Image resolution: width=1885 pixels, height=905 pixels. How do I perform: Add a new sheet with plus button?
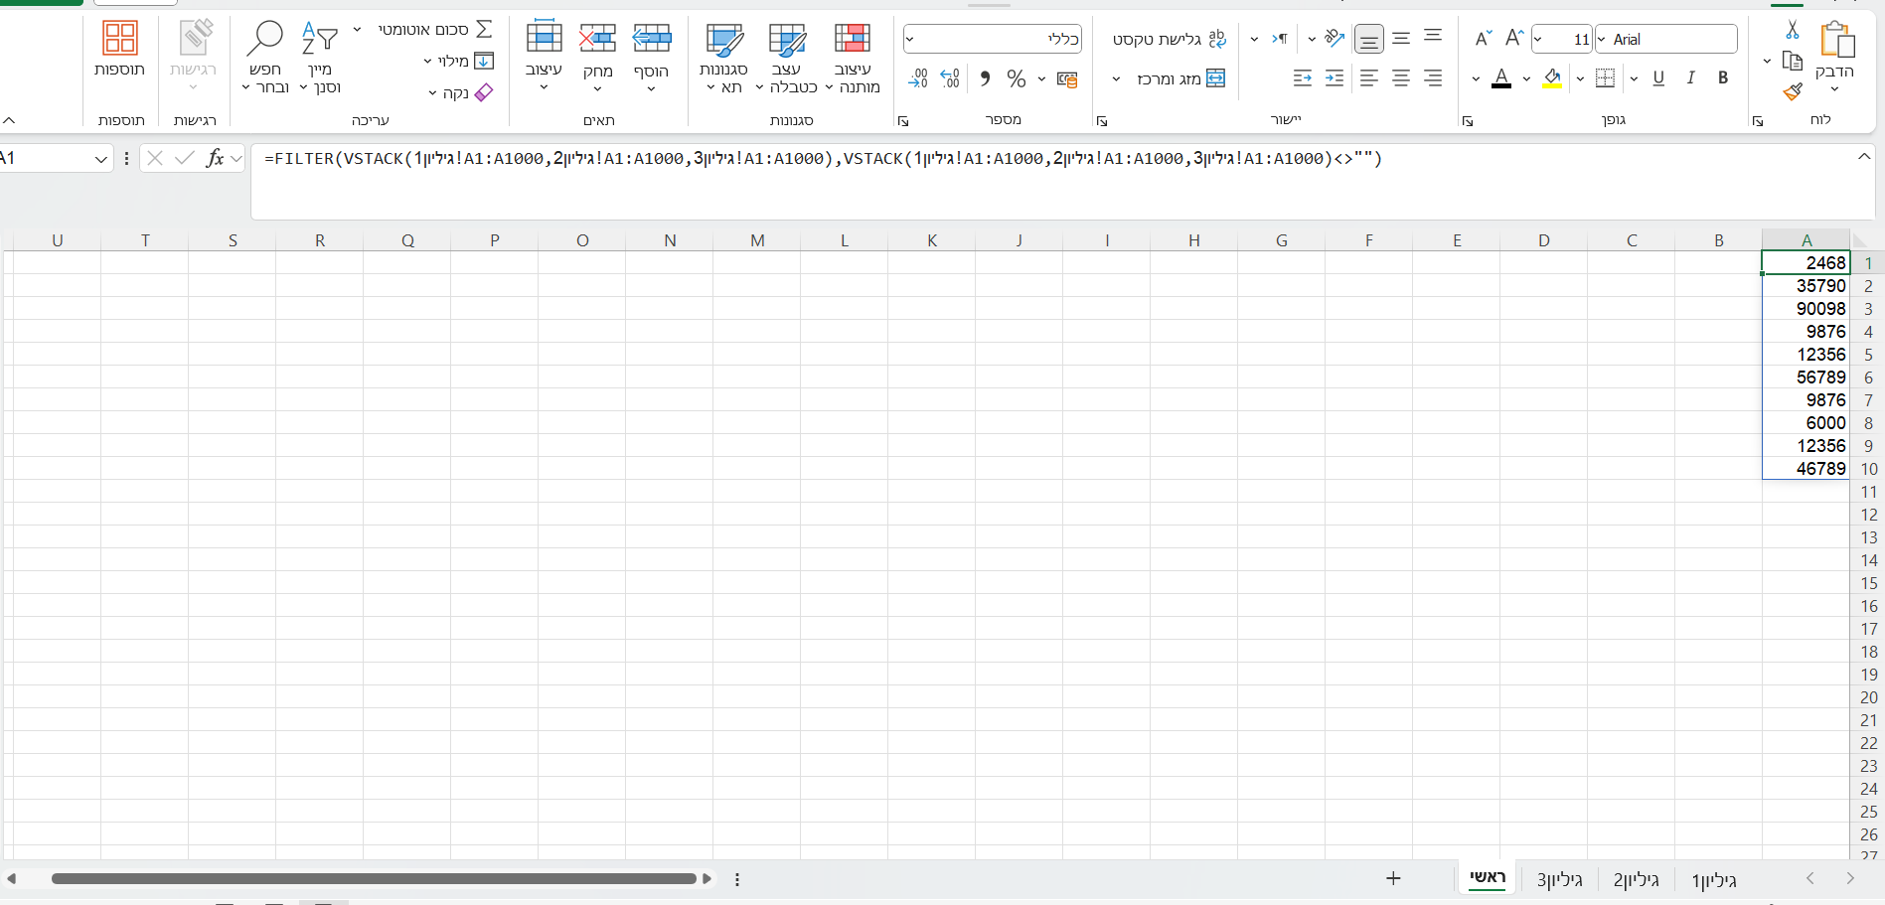pyautogui.click(x=1393, y=878)
